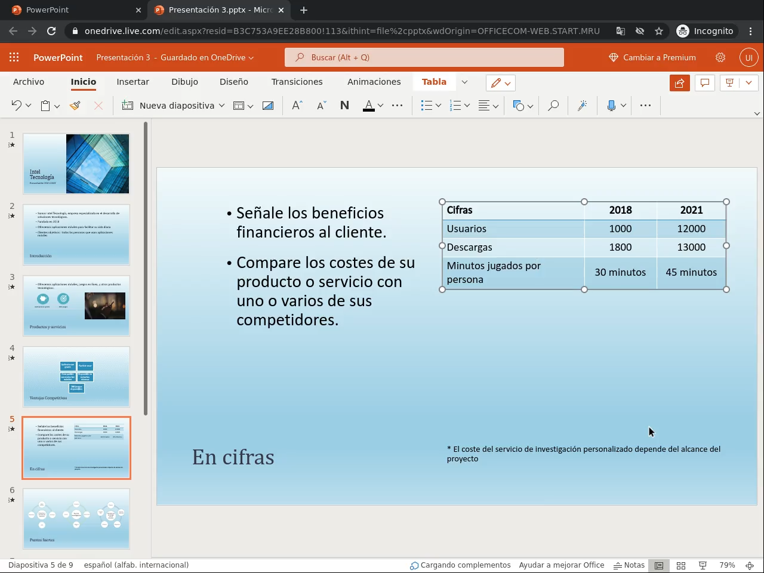
Task: Increase font size with the larger A icon
Action: coord(297,106)
